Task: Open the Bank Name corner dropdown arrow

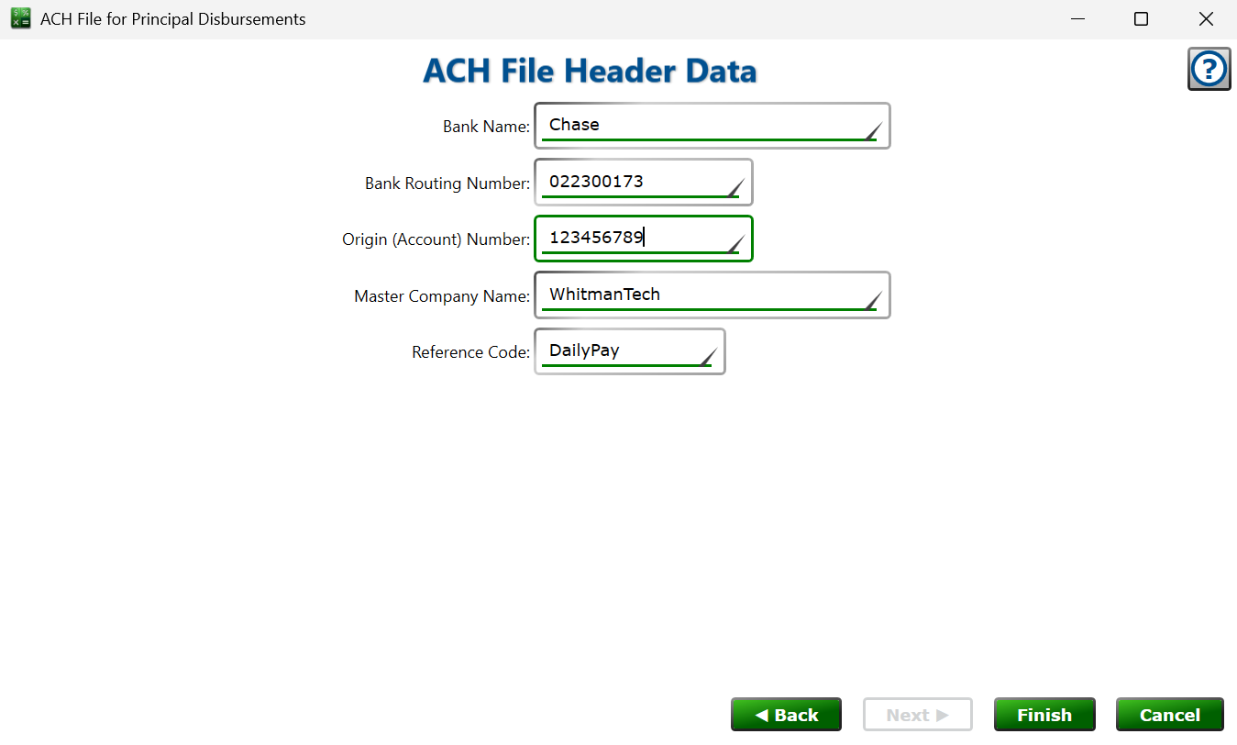Action: coord(874,130)
